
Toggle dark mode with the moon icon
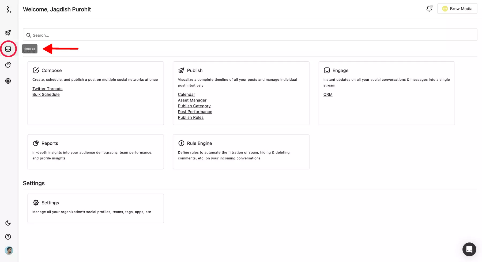[x=8, y=223]
